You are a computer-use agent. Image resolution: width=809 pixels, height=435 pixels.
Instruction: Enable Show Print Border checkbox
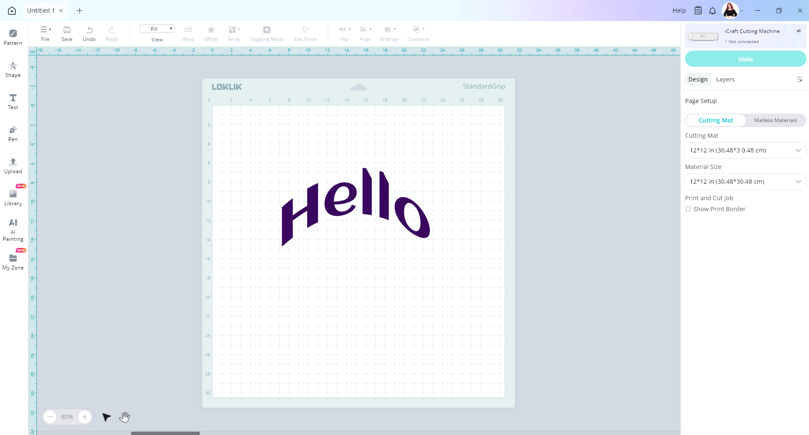click(688, 209)
